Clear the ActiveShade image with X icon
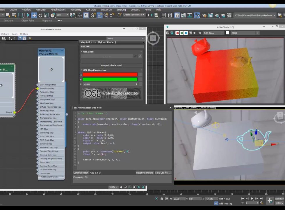Viewport: 285px width, 210px height. pyautogui.click(x=200, y=33)
